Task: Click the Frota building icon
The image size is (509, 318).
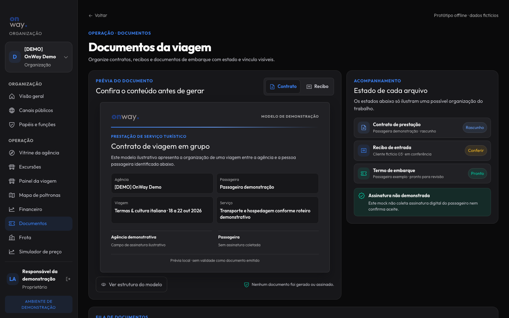Action: (12, 237)
